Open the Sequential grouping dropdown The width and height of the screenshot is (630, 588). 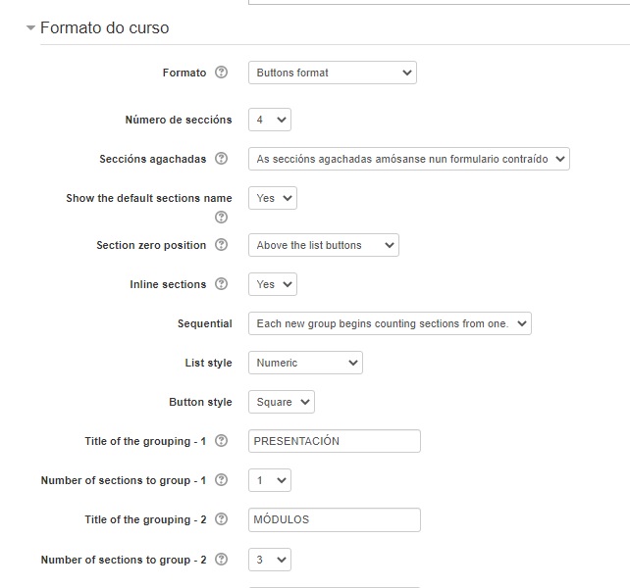pyautogui.click(x=389, y=323)
